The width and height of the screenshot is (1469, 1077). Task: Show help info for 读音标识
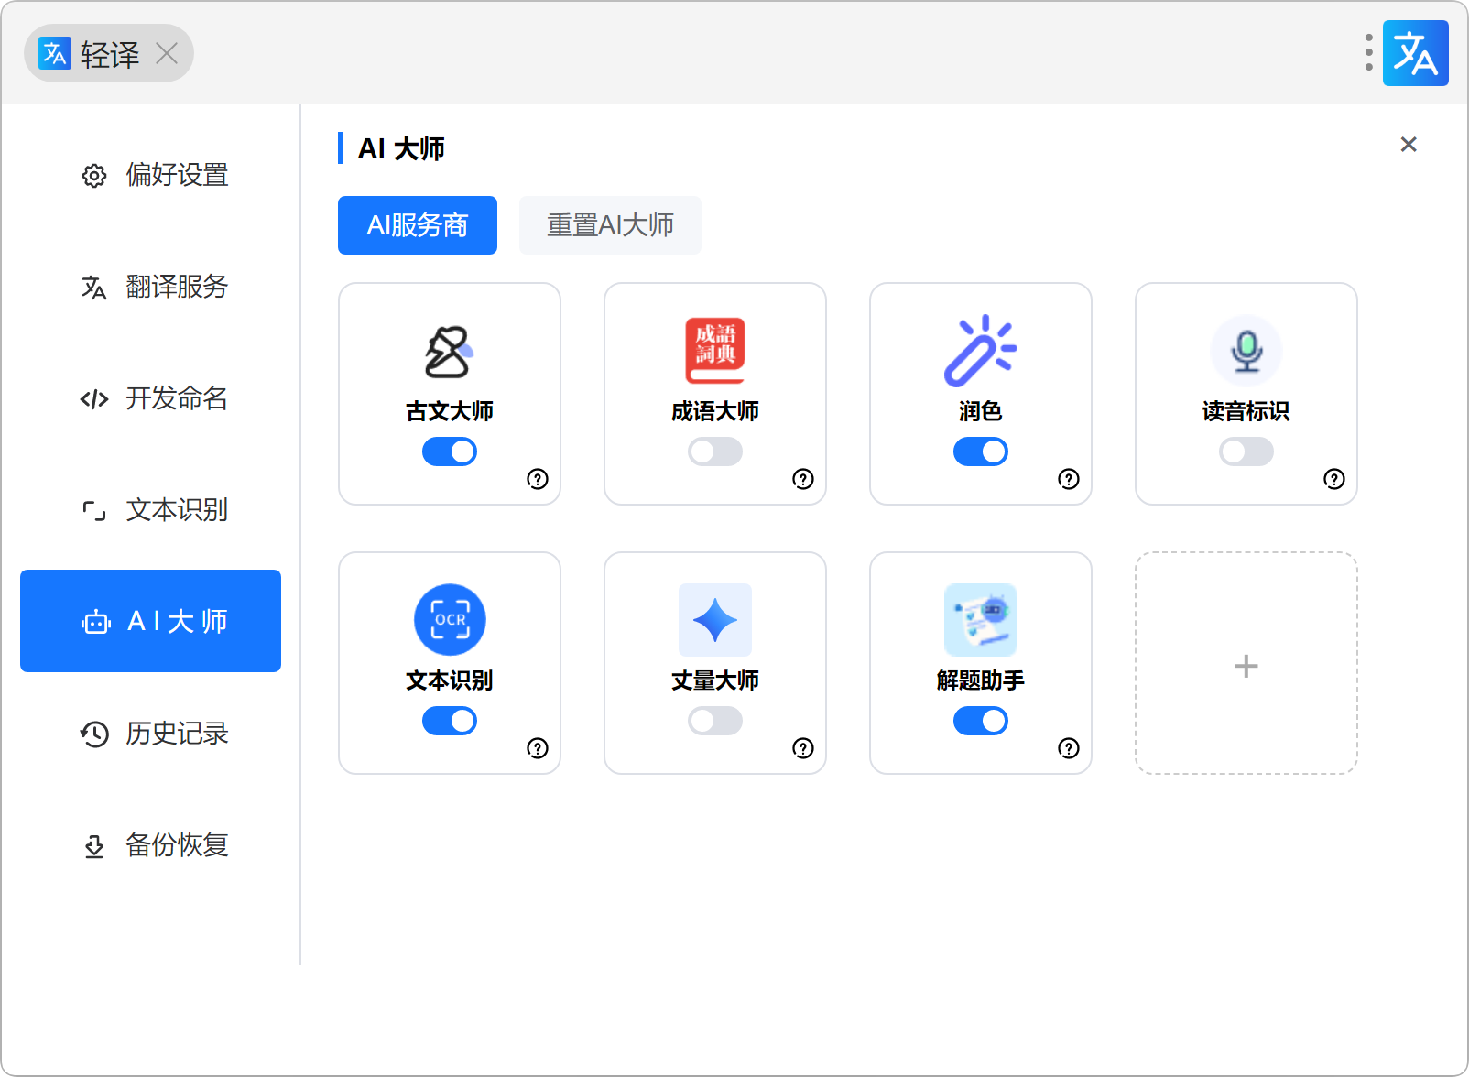click(x=1334, y=479)
